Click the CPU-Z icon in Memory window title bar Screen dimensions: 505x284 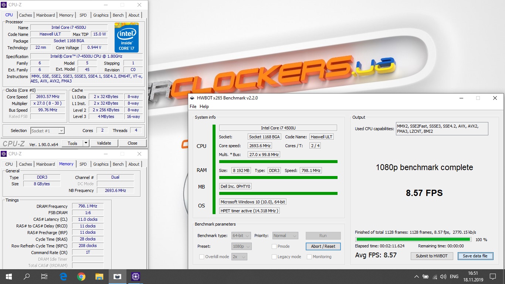click(4, 153)
